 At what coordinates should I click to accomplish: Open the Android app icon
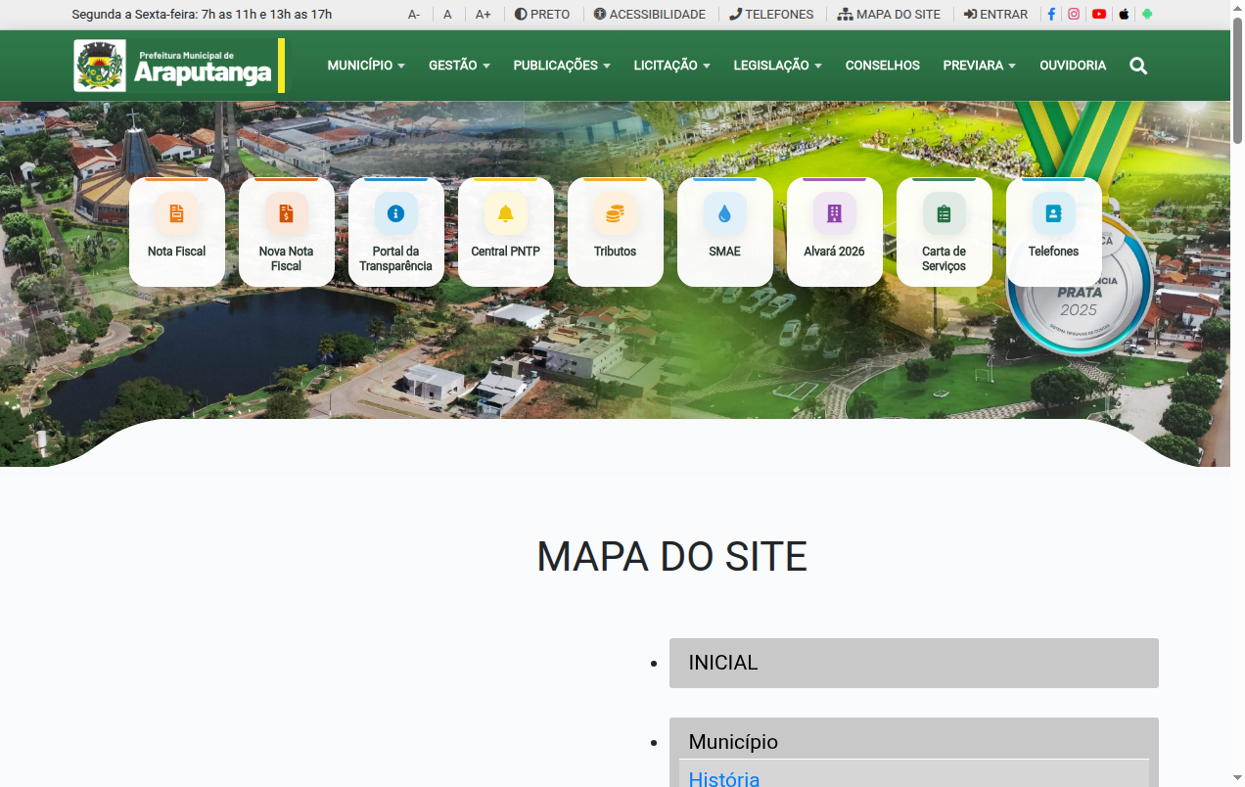(1147, 15)
